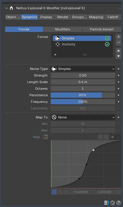This screenshot has height=207, width=123.
Task: Click the Min field showing 0
Action: [83, 124]
